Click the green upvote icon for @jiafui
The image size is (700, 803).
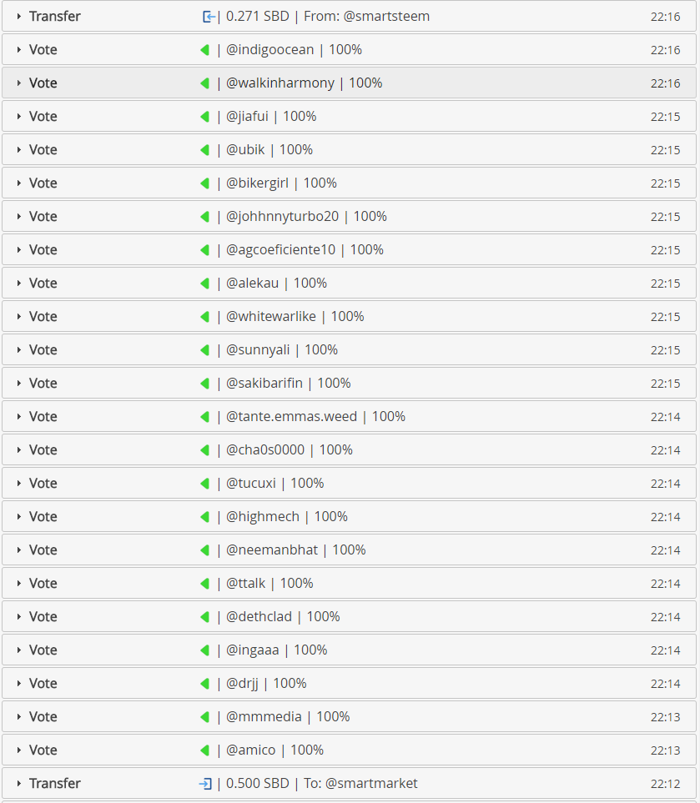click(205, 116)
